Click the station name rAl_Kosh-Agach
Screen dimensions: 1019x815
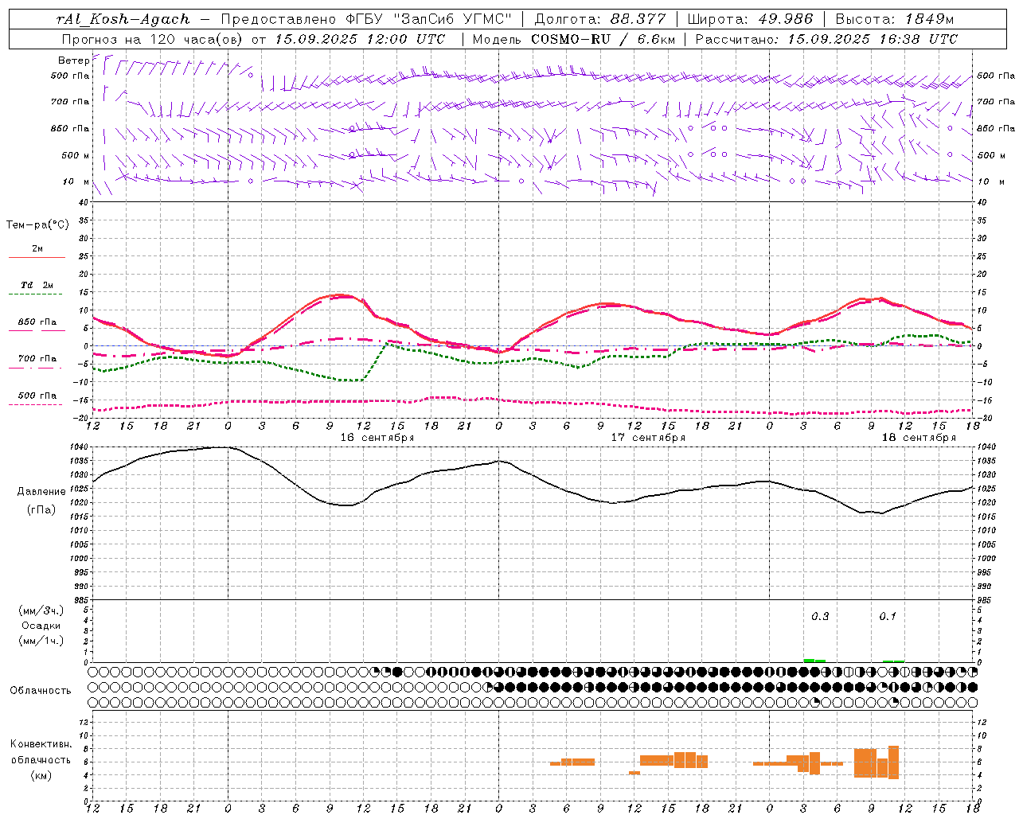pyautogui.click(x=123, y=19)
